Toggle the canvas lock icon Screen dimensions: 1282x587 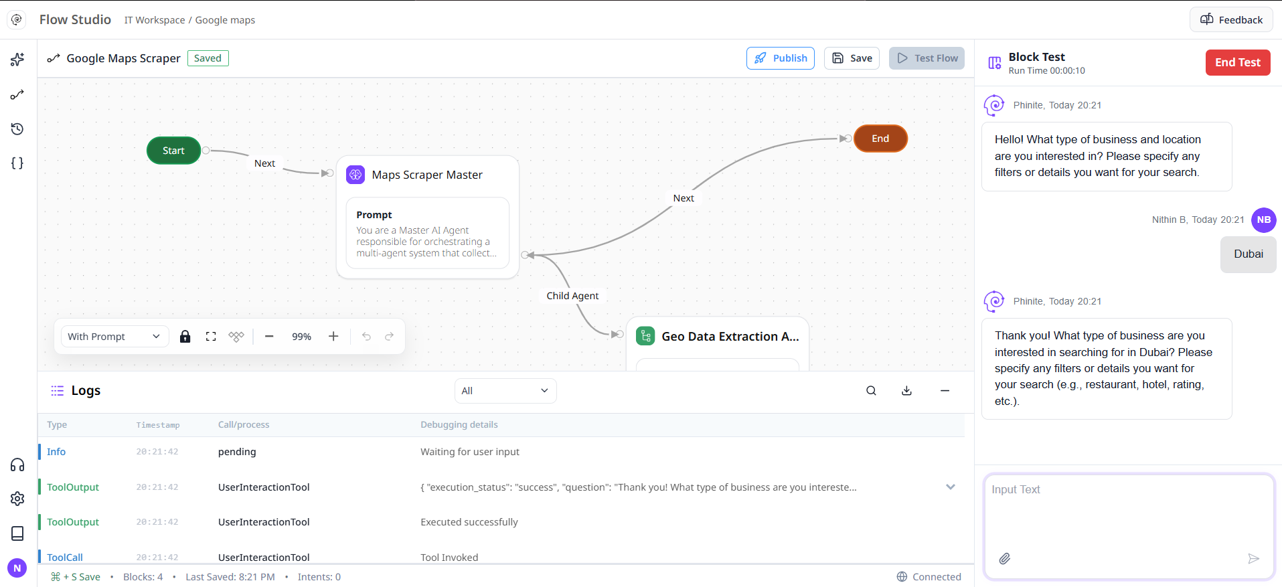185,337
